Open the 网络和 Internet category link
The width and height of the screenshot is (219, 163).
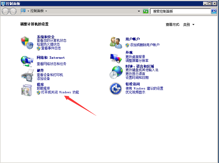(51, 57)
